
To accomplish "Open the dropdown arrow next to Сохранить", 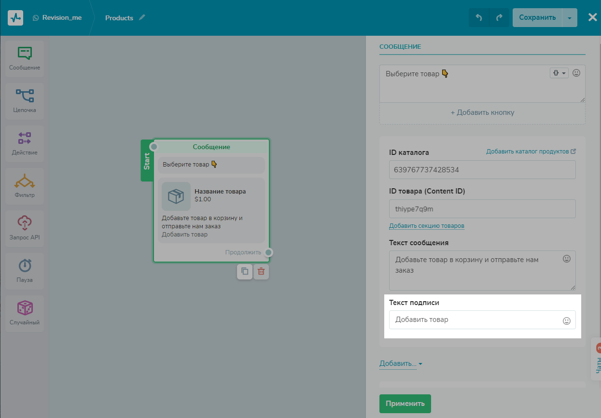I will [570, 18].
